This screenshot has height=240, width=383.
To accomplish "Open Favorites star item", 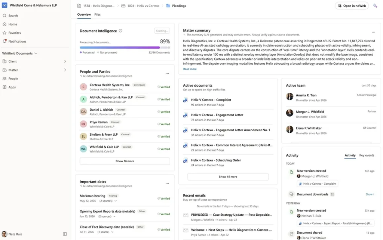I will click(12, 33).
